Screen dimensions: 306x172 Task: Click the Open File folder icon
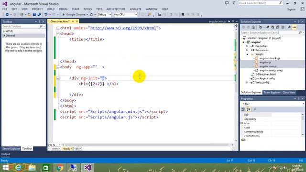29,15
